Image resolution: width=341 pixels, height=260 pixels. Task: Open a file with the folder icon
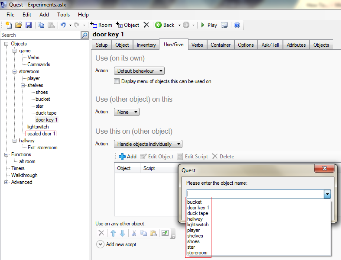pyautogui.click(x=18, y=25)
